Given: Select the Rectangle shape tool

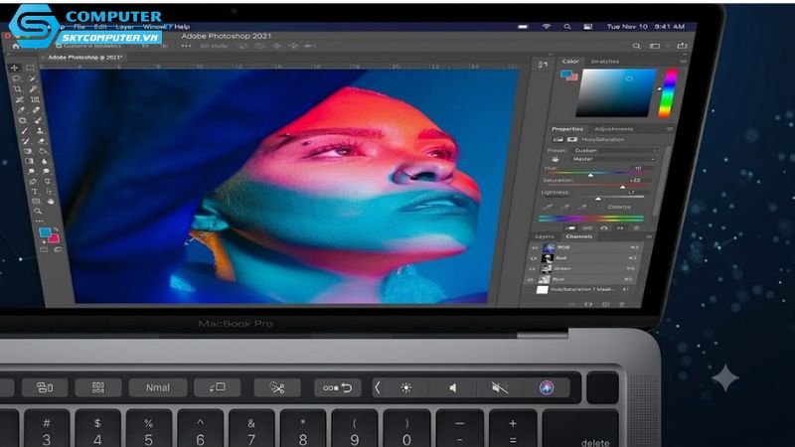Looking at the screenshot, I should tap(36, 202).
